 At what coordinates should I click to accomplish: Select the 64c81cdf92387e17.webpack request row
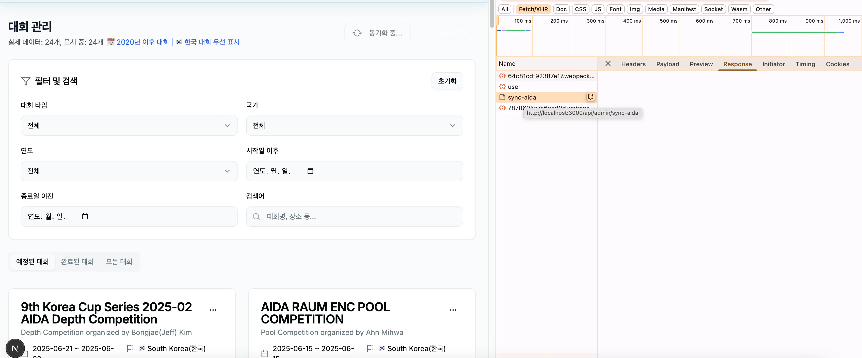(547, 76)
